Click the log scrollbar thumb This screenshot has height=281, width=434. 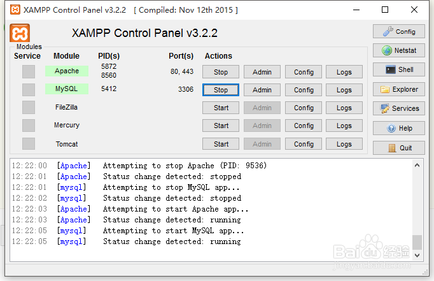[417, 242]
